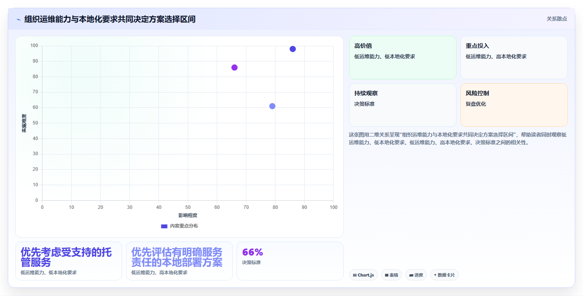Click the 决策标准 label under 66%

(x=251, y=263)
